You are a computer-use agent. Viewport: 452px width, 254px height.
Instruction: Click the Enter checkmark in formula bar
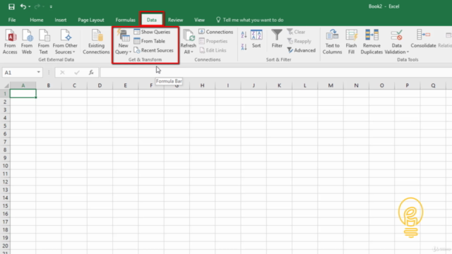click(77, 73)
